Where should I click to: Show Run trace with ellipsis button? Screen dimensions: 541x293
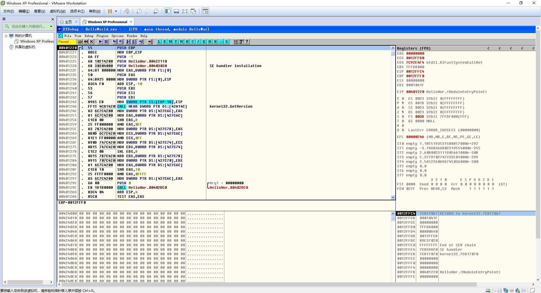point(221,42)
